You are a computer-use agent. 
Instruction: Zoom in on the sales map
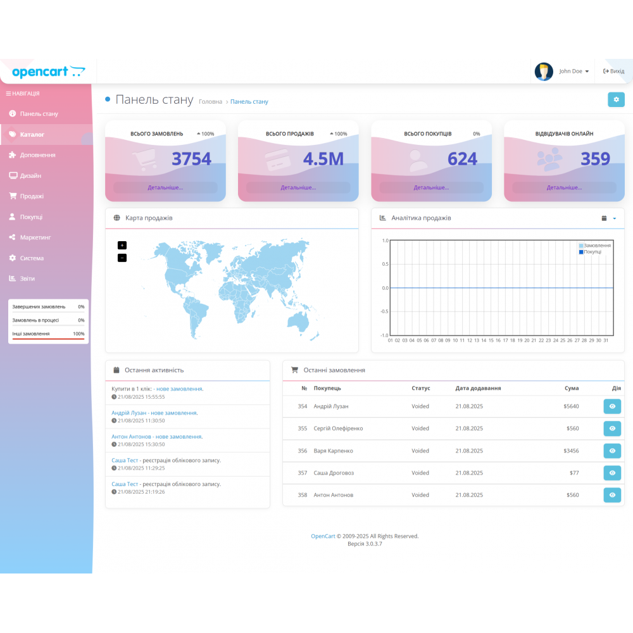[122, 245]
